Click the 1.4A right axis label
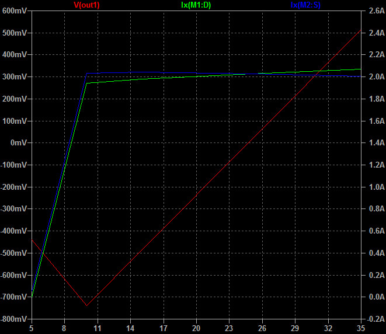Viewport: 386px width, 334px height. pos(377,142)
